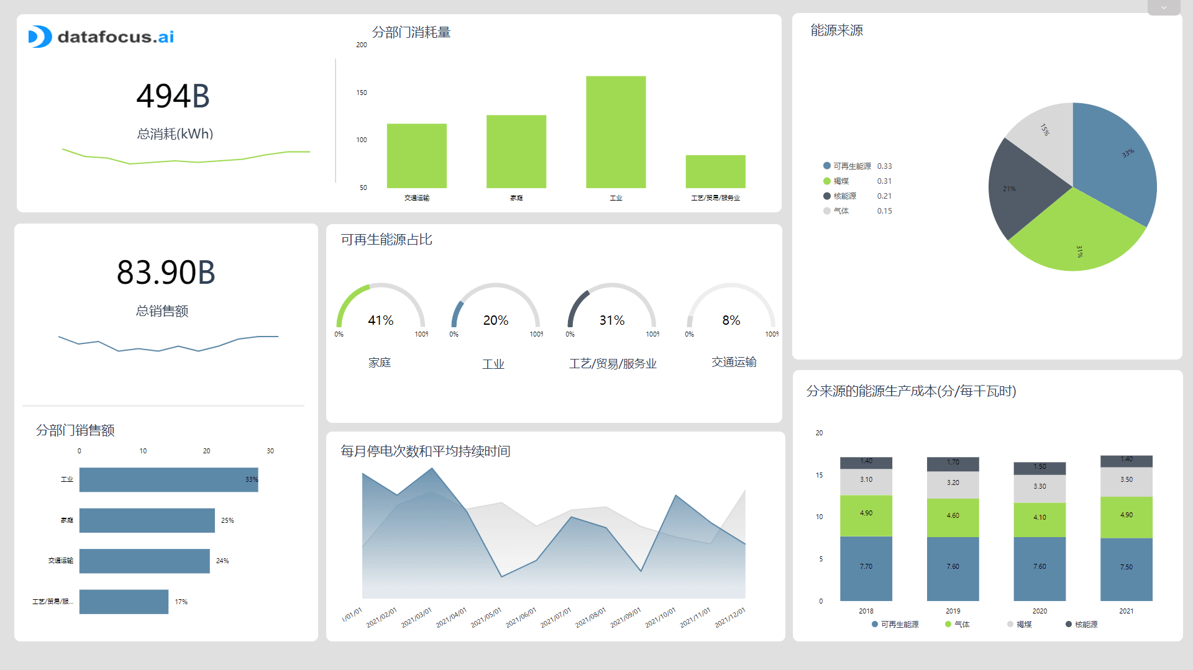Screen dimensions: 1193x670
Task: Click the 2019 axis label in cost chart
Action: [x=953, y=611]
